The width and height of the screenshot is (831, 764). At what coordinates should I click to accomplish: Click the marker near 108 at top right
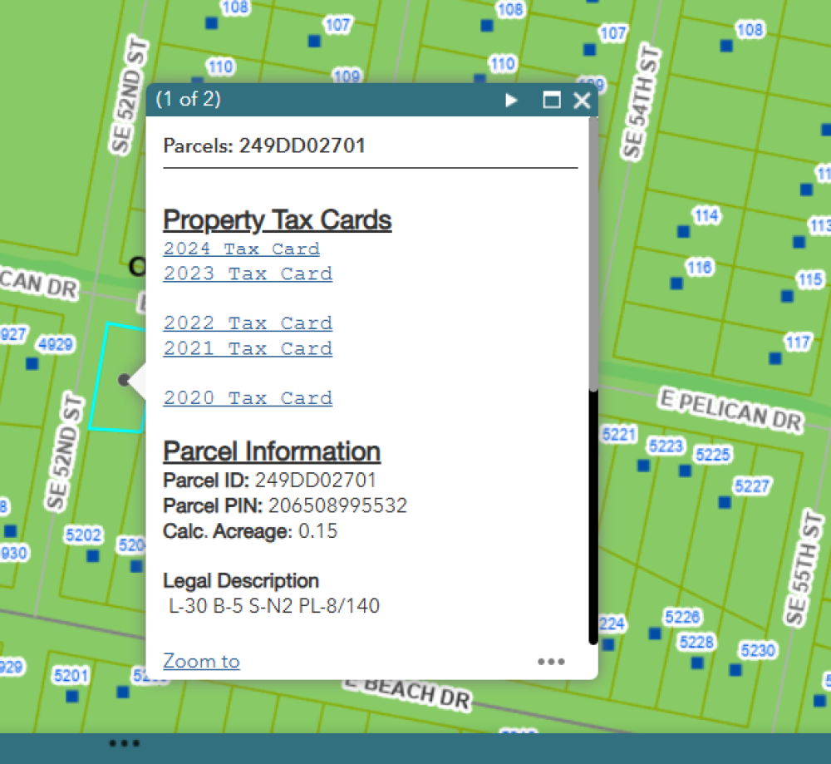(x=725, y=47)
